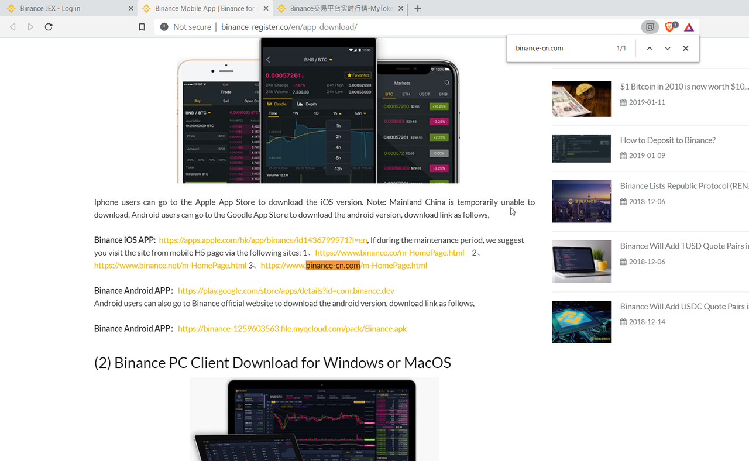Go back using the browser back arrow
Viewport: 749px width, 461px height.
pyautogui.click(x=13, y=27)
